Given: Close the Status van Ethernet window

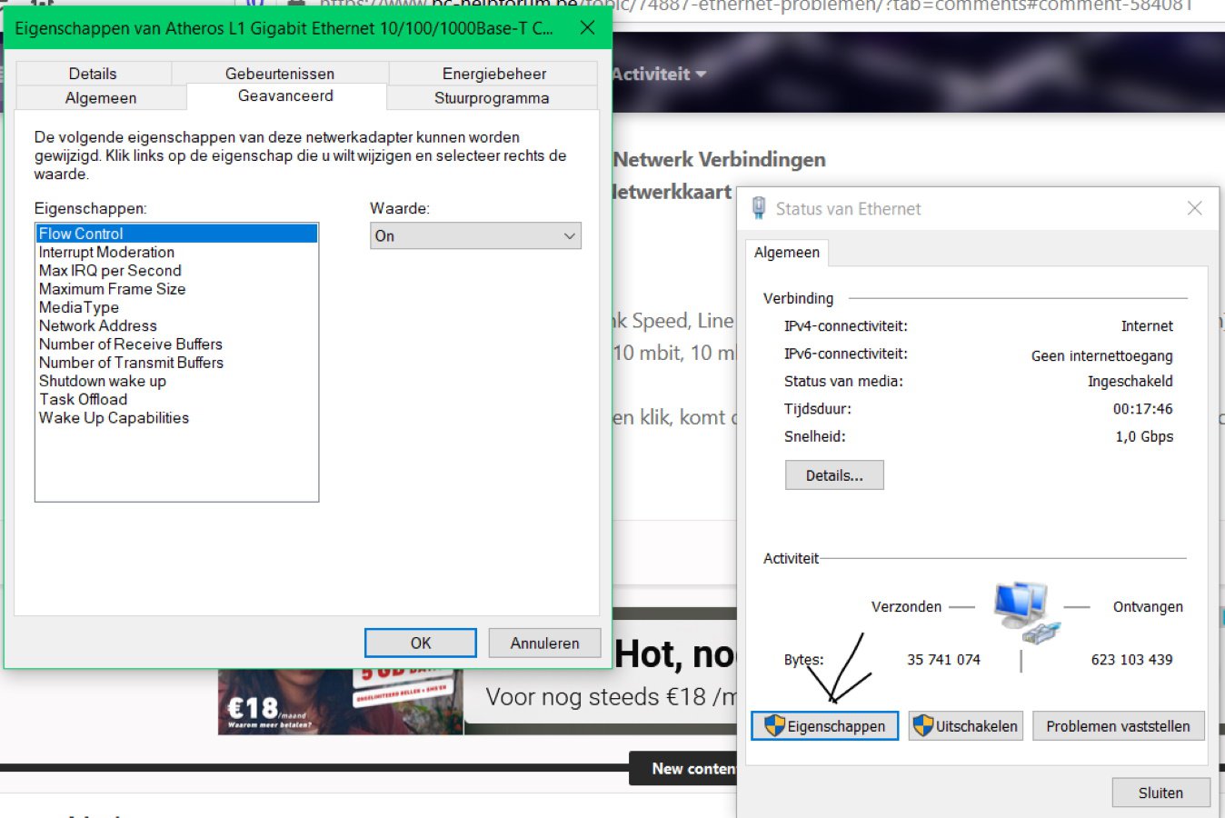Looking at the screenshot, I should coord(1194,208).
